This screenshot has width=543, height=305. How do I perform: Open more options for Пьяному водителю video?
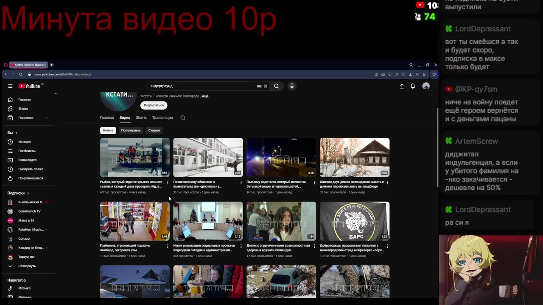pyautogui.click(x=314, y=183)
